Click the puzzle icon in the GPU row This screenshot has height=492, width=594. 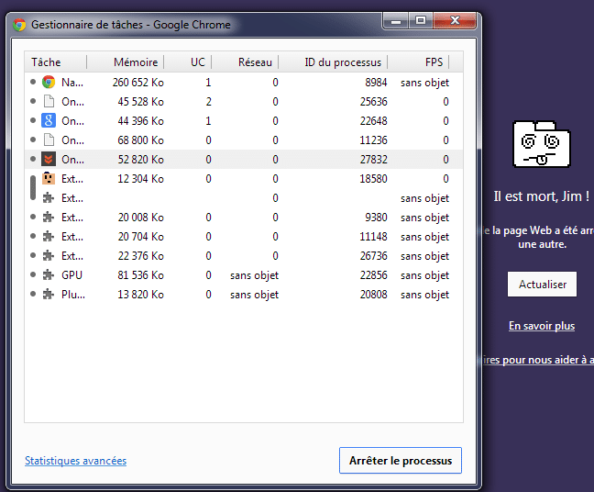[x=49, y=275]
